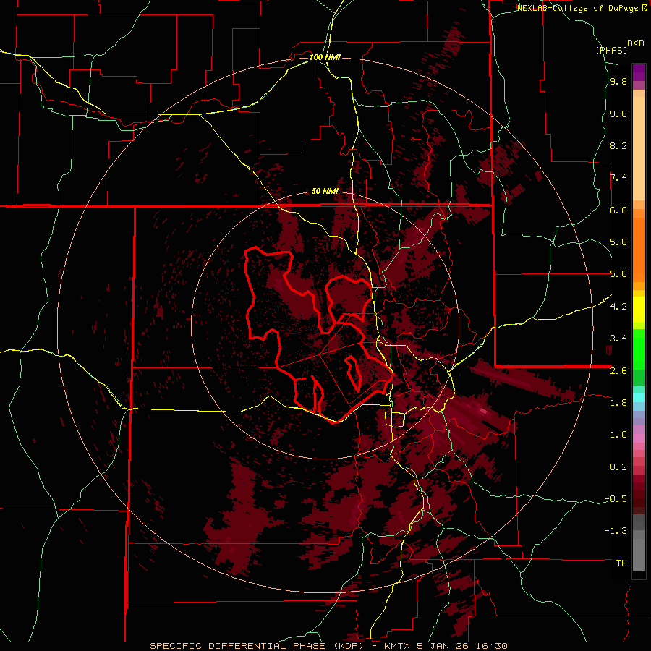Pick the bright green color bar segment

coord(639,349)
